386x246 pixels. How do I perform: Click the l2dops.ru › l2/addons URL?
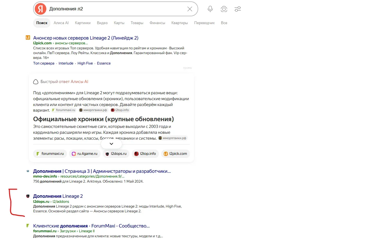click(51, 202)
